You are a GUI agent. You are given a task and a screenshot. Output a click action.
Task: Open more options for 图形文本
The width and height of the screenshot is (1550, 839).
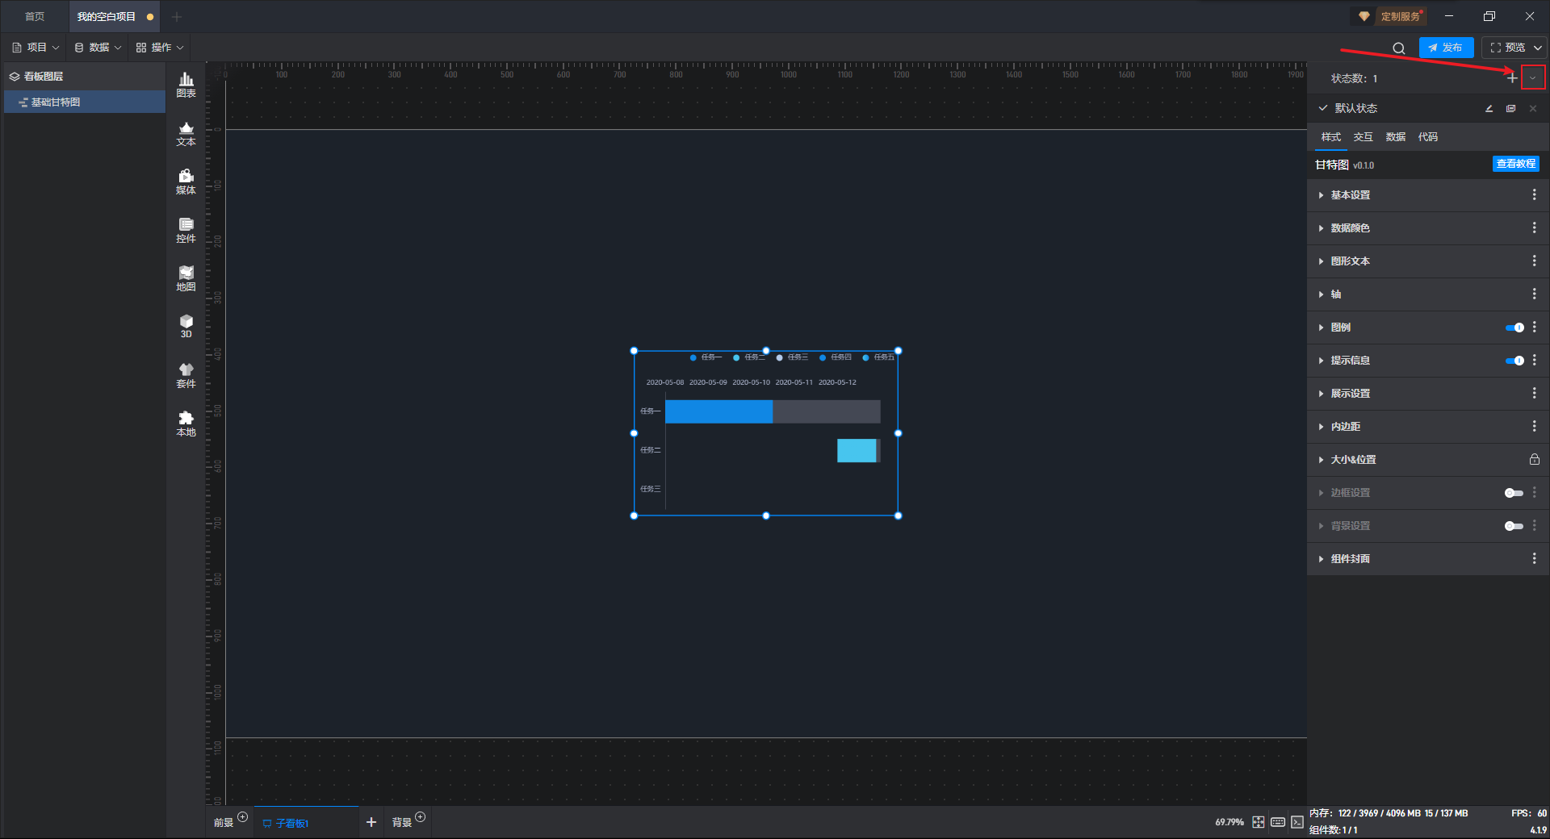tap(1534, 261)
